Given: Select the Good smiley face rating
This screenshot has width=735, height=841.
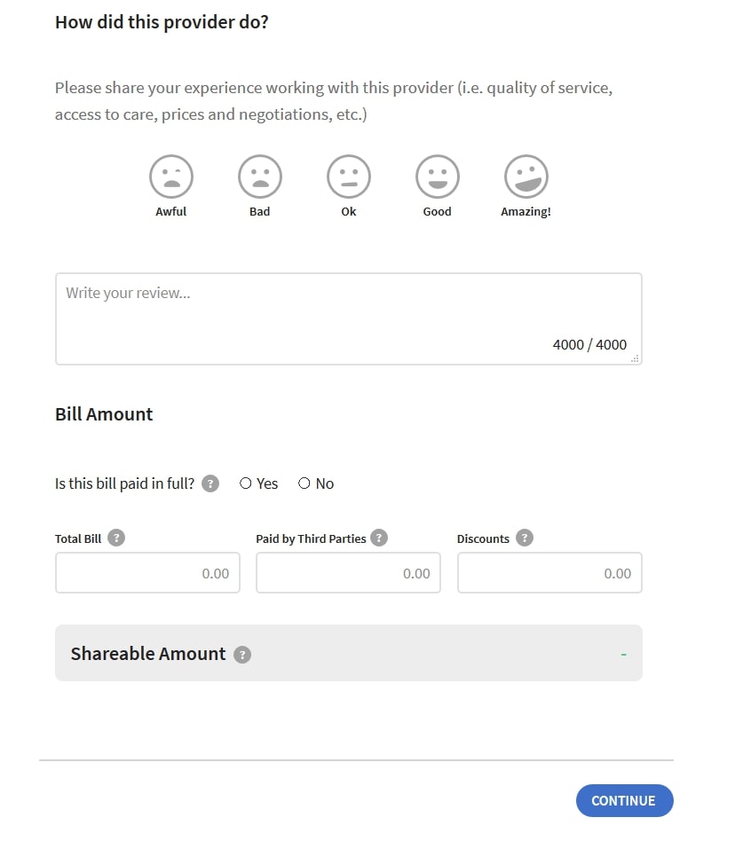Looking at the screenshot, I should 438,176.
